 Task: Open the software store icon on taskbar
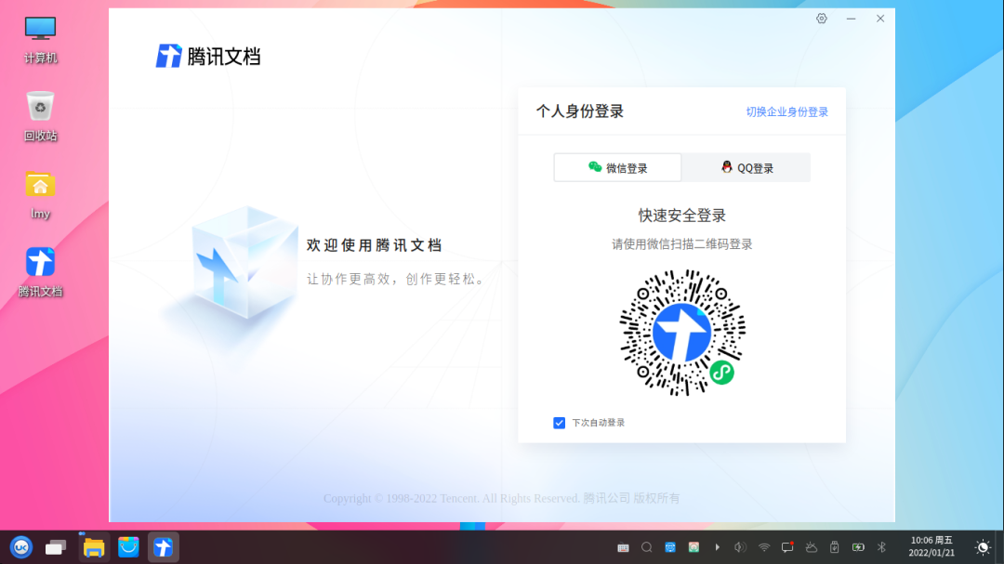pyautogui.click(x=128, y=547)
